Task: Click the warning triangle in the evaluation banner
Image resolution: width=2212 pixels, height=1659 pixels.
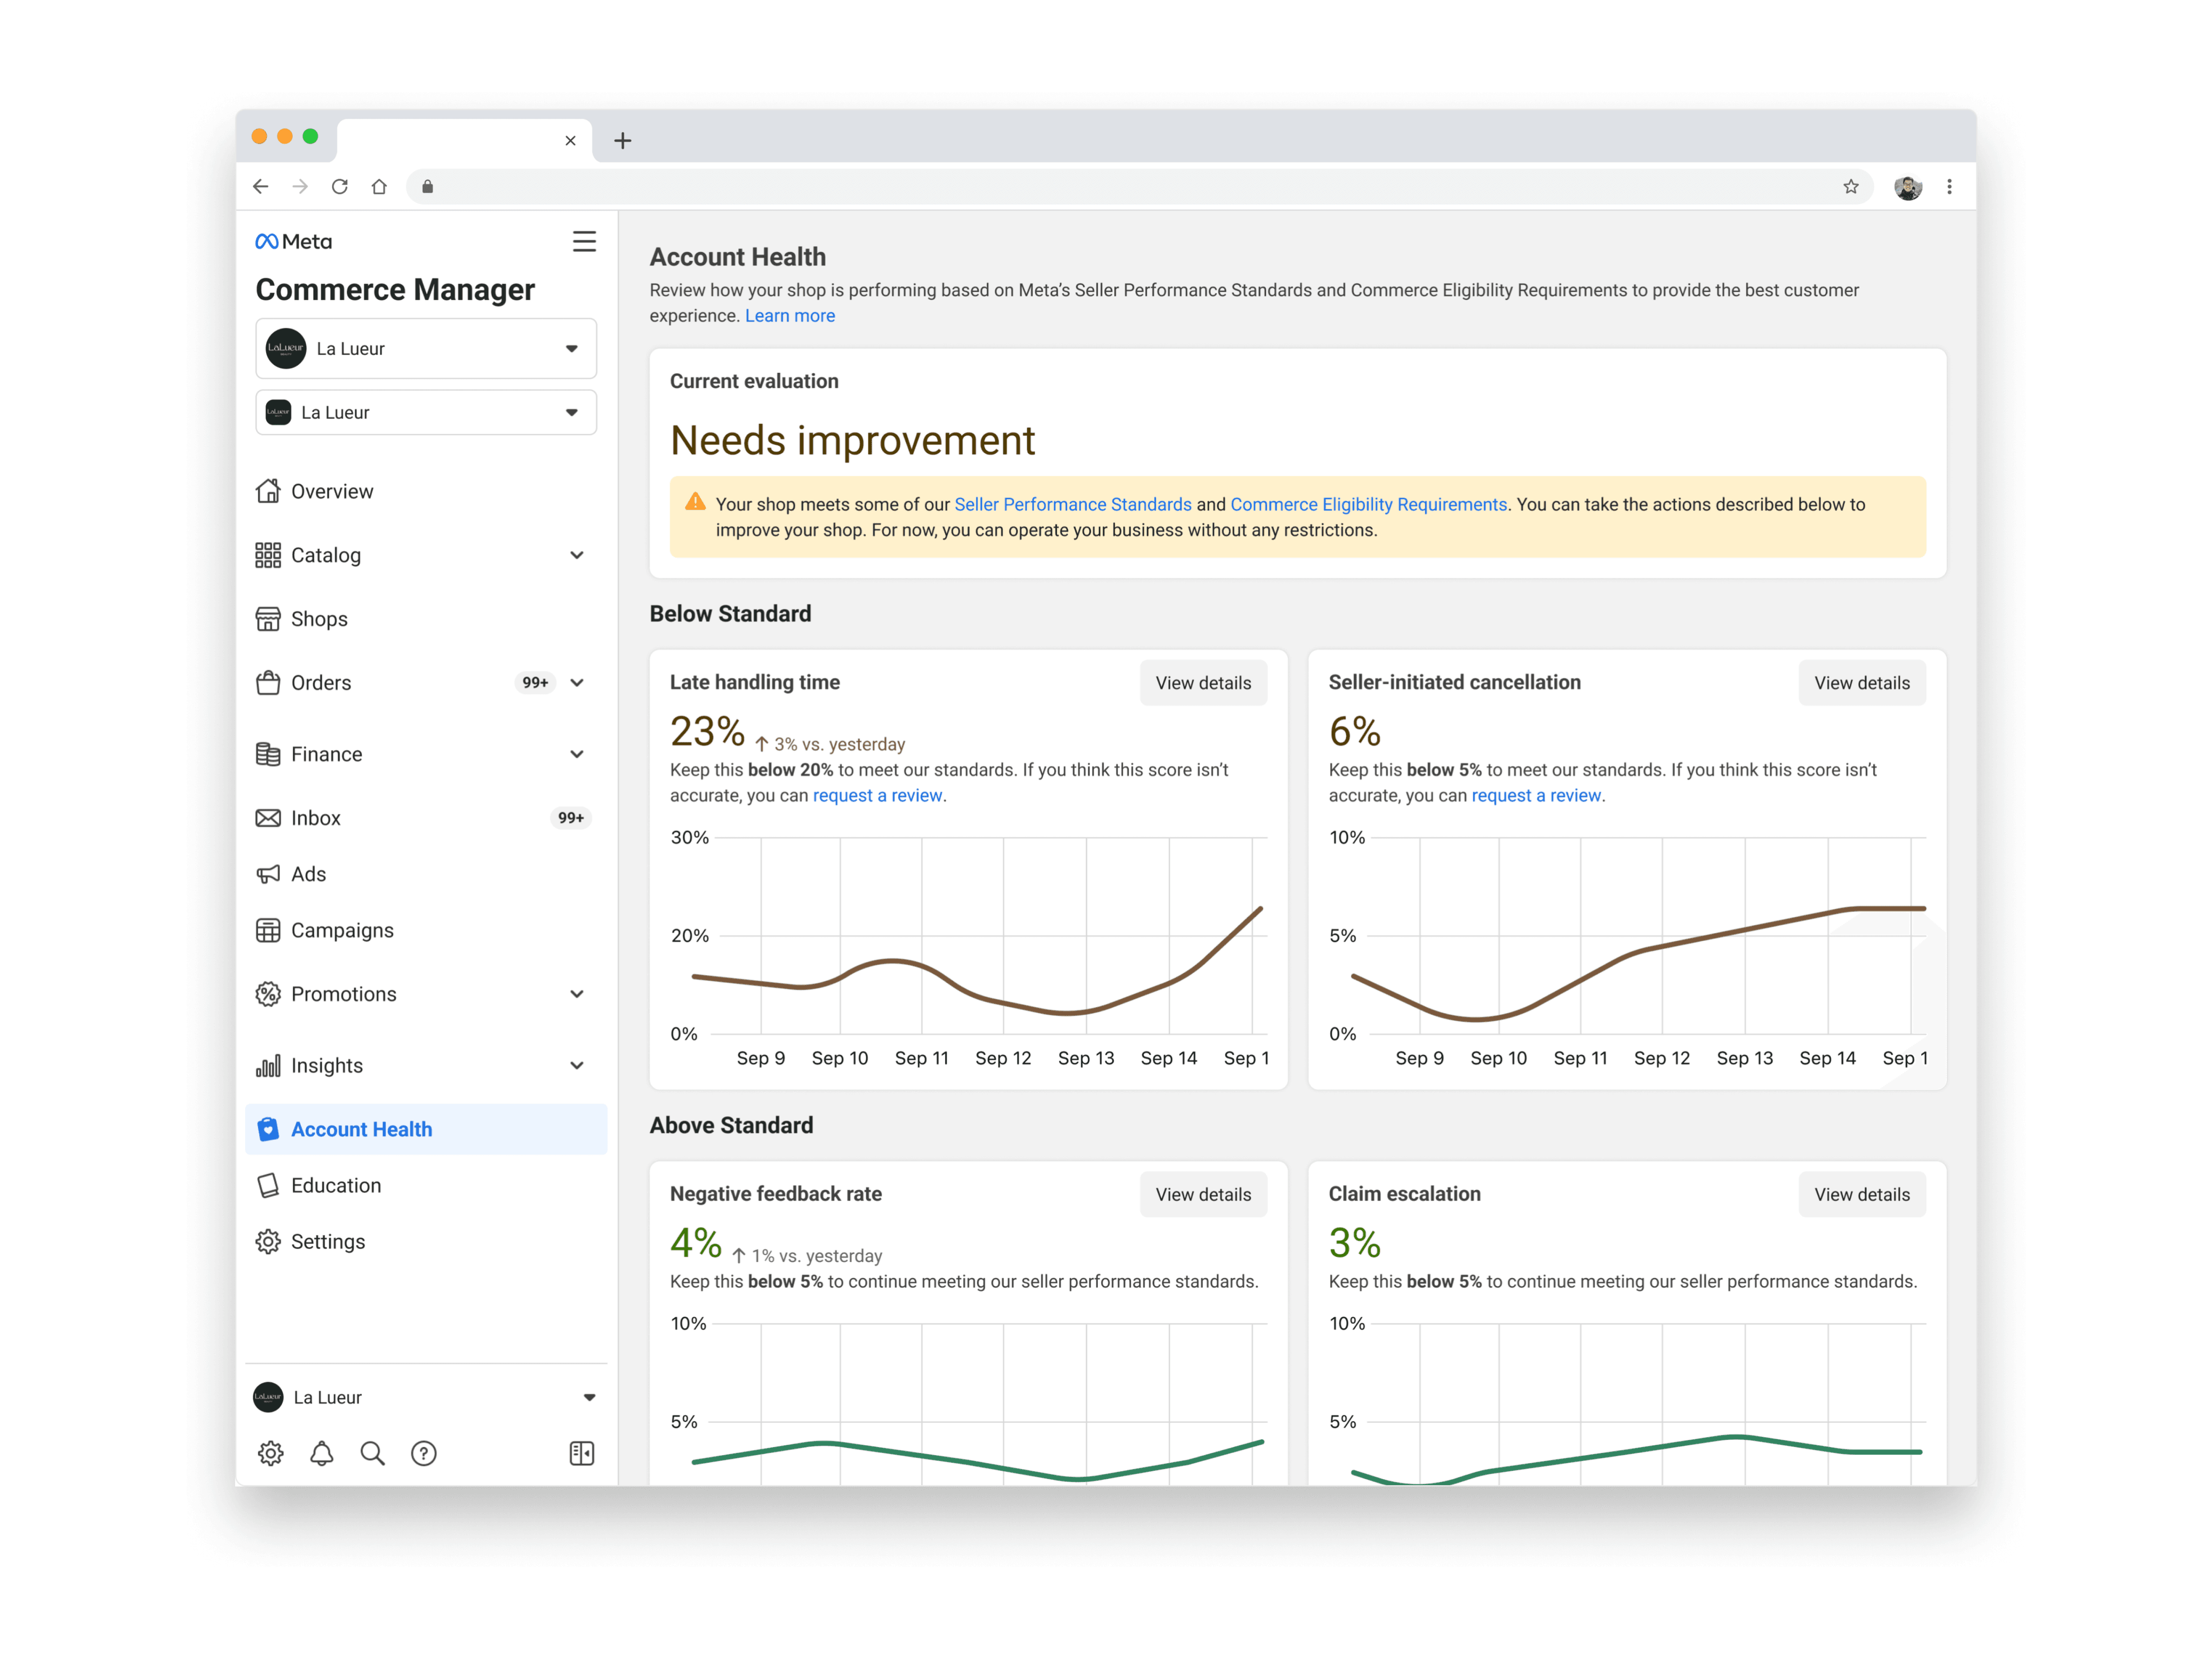Action: point(695,502)
